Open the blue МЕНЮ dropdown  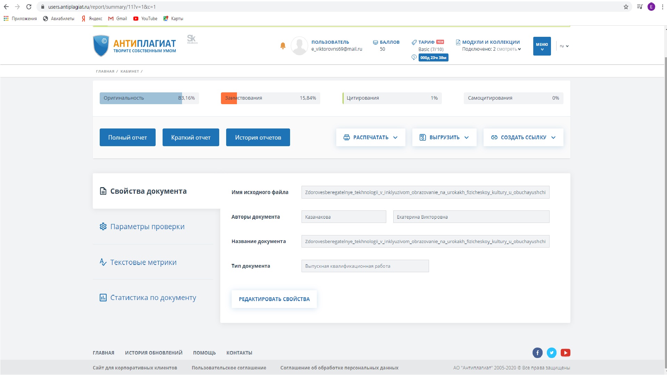[x=542, y=46]
